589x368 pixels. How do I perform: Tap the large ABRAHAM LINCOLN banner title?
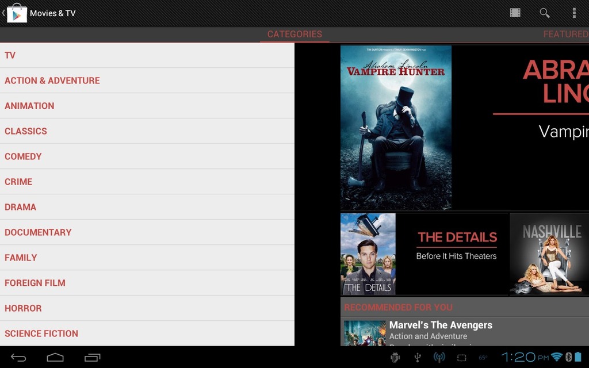coord(556,82)
